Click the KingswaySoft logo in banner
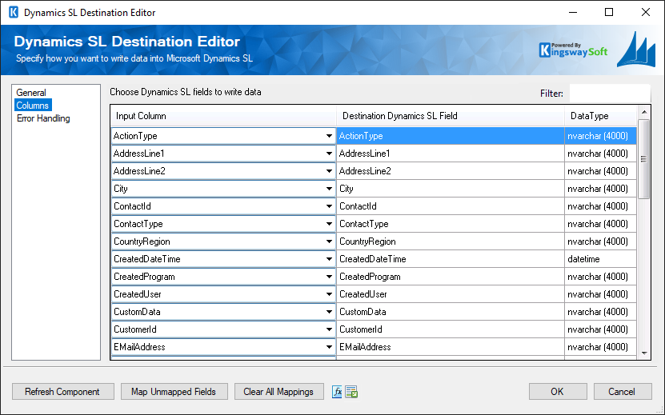The width and height of the screenshot is (665, 415). click(x=573, y=50)
